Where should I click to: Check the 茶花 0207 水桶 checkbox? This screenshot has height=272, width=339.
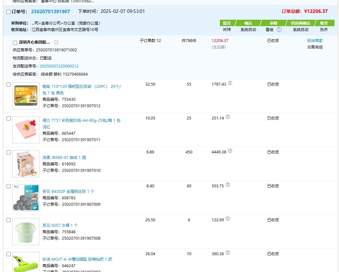tap(9, 220)
